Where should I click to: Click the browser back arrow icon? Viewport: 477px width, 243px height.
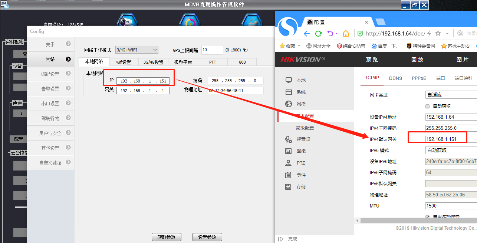pos(306,34)
